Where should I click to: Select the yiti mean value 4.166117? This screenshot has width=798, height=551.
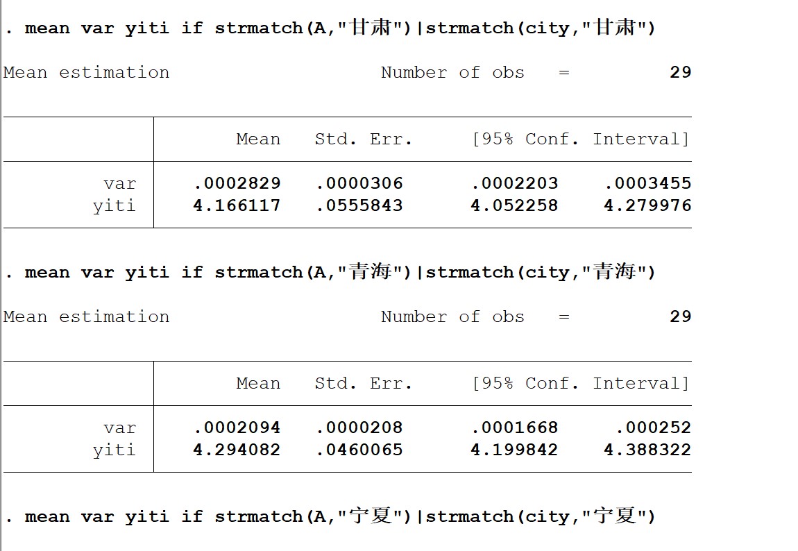pos(237,206)
